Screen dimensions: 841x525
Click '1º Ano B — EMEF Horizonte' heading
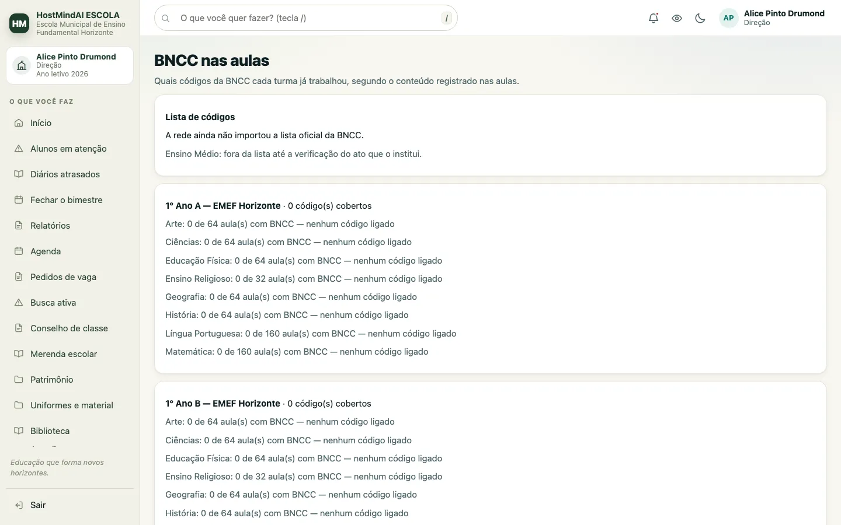coord(223,404)
